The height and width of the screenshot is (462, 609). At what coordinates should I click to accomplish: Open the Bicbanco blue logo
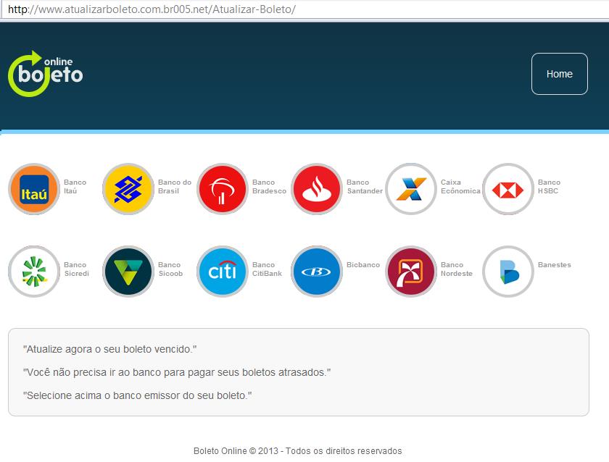[317, 272]
